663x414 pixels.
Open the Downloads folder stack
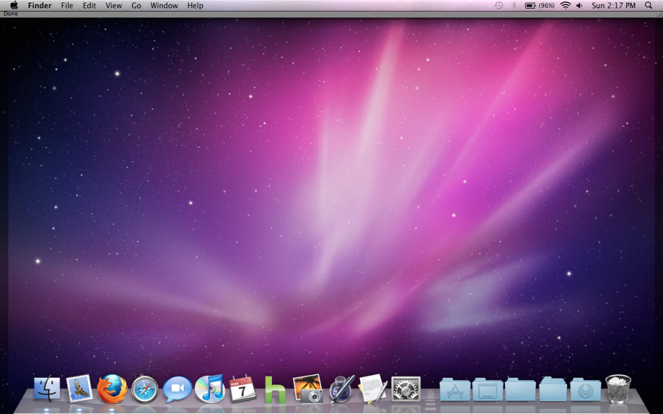pyautogui.click(x=585, y=389)
